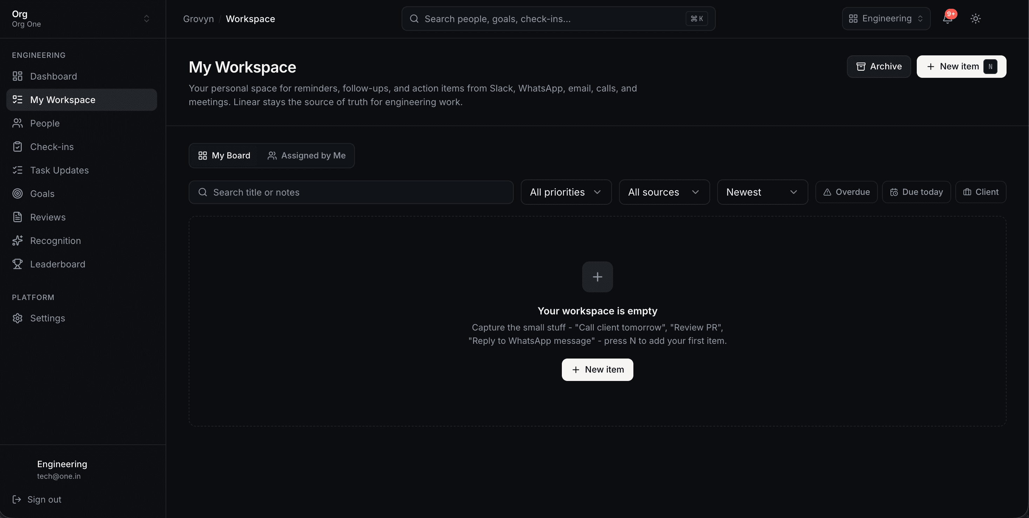The width and height of the screenshot is (1029, 518).
Task: Enable the Client filter chip
Action: pos(980,192)
